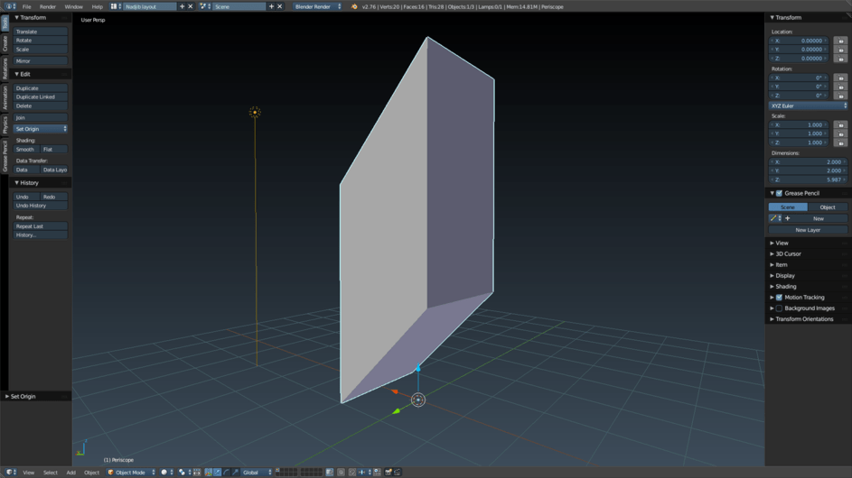This screenshot has height=478, width=852.
Task: Click the OpenGL render camera icon
Action: coord(389,472)
